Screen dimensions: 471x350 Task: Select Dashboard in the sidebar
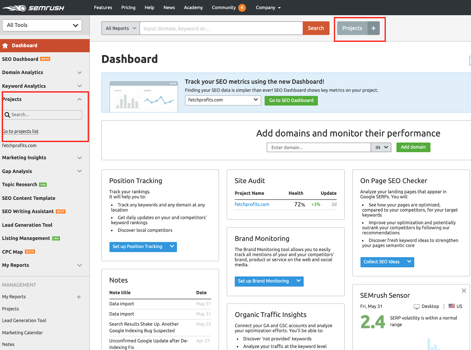click(x=45, y=46)
